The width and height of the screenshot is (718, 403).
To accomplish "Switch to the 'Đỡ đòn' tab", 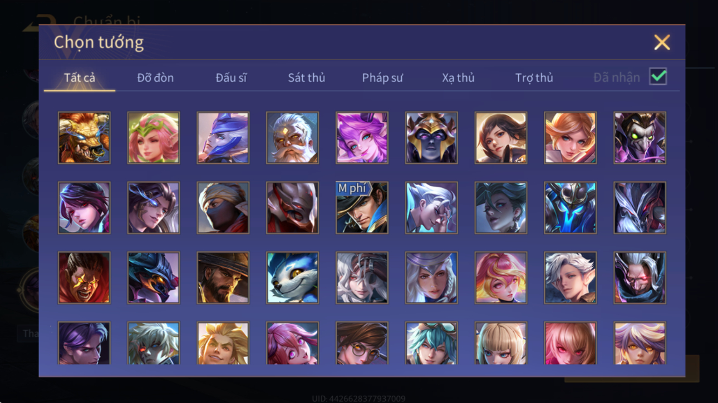I will [x=155, y=78].
